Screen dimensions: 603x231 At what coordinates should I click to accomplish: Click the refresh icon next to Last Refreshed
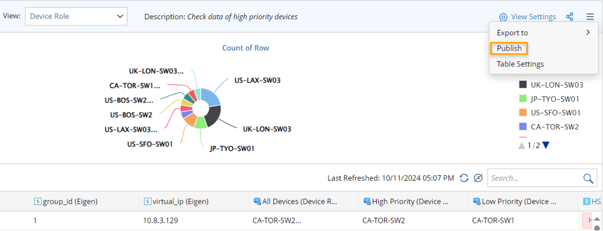[464, 178]
